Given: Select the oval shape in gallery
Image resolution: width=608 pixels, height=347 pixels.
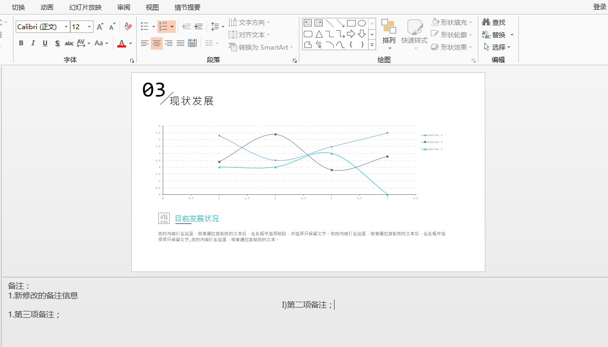Looking at the screenshot, I should click(x=362, y=23).
